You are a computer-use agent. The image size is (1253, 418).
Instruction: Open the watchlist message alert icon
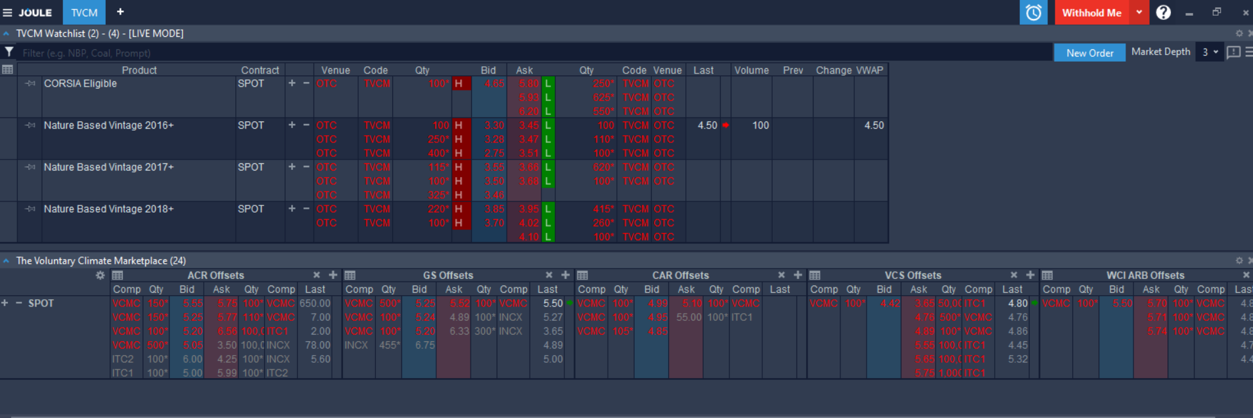(1233, 52)
